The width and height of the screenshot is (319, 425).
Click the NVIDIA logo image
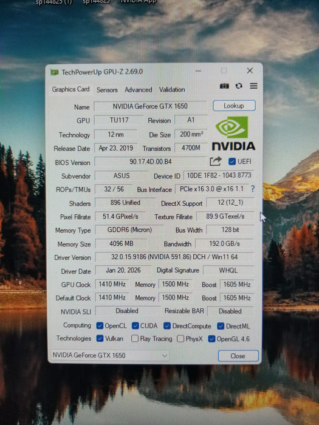coord(233,134)
